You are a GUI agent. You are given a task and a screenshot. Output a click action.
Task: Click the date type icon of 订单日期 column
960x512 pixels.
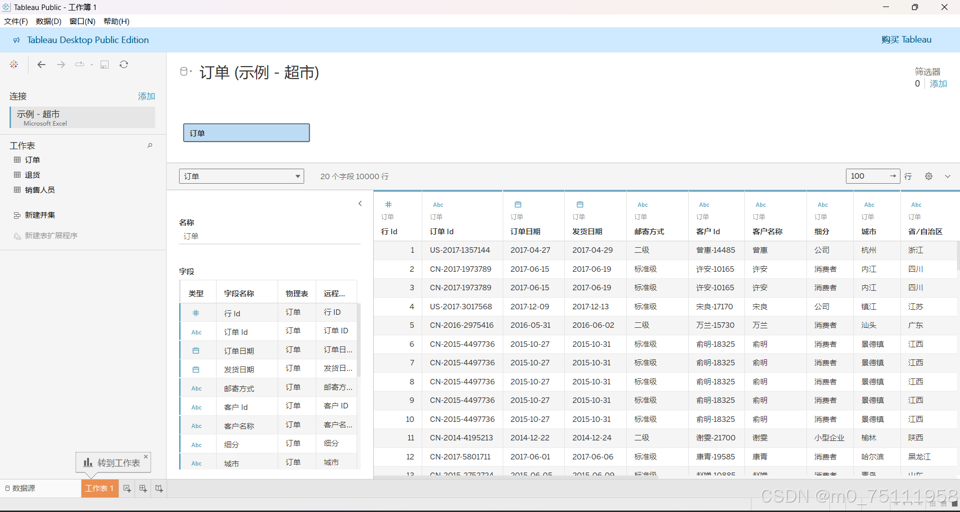(518, 204)
